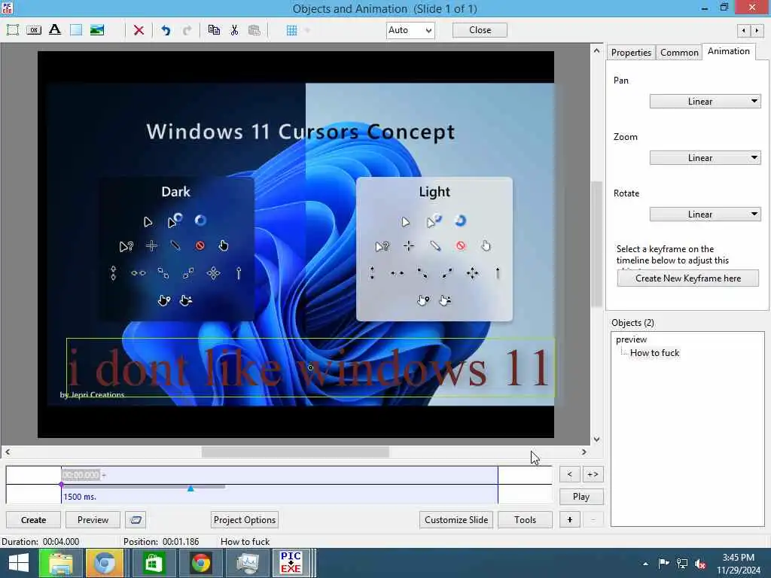Open the Tools menu button
This screenshot has width=771, height=578.
pyautogui.click(x=525, y=520)
